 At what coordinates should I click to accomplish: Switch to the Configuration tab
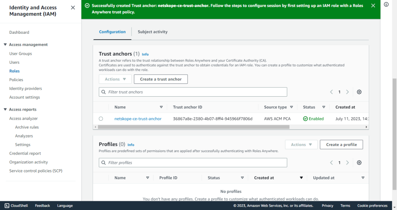pos(112,32)
